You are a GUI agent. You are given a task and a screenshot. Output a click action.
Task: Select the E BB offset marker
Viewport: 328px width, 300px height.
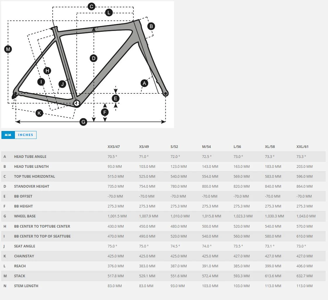pos(116,98)
